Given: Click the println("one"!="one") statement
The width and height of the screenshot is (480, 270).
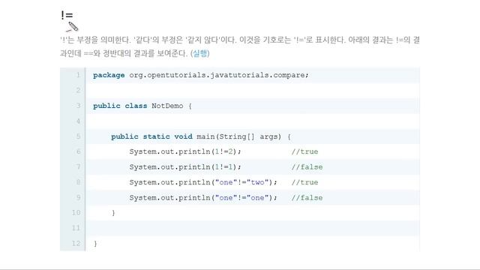Looking at the screenshot, I should click(203, 198).
